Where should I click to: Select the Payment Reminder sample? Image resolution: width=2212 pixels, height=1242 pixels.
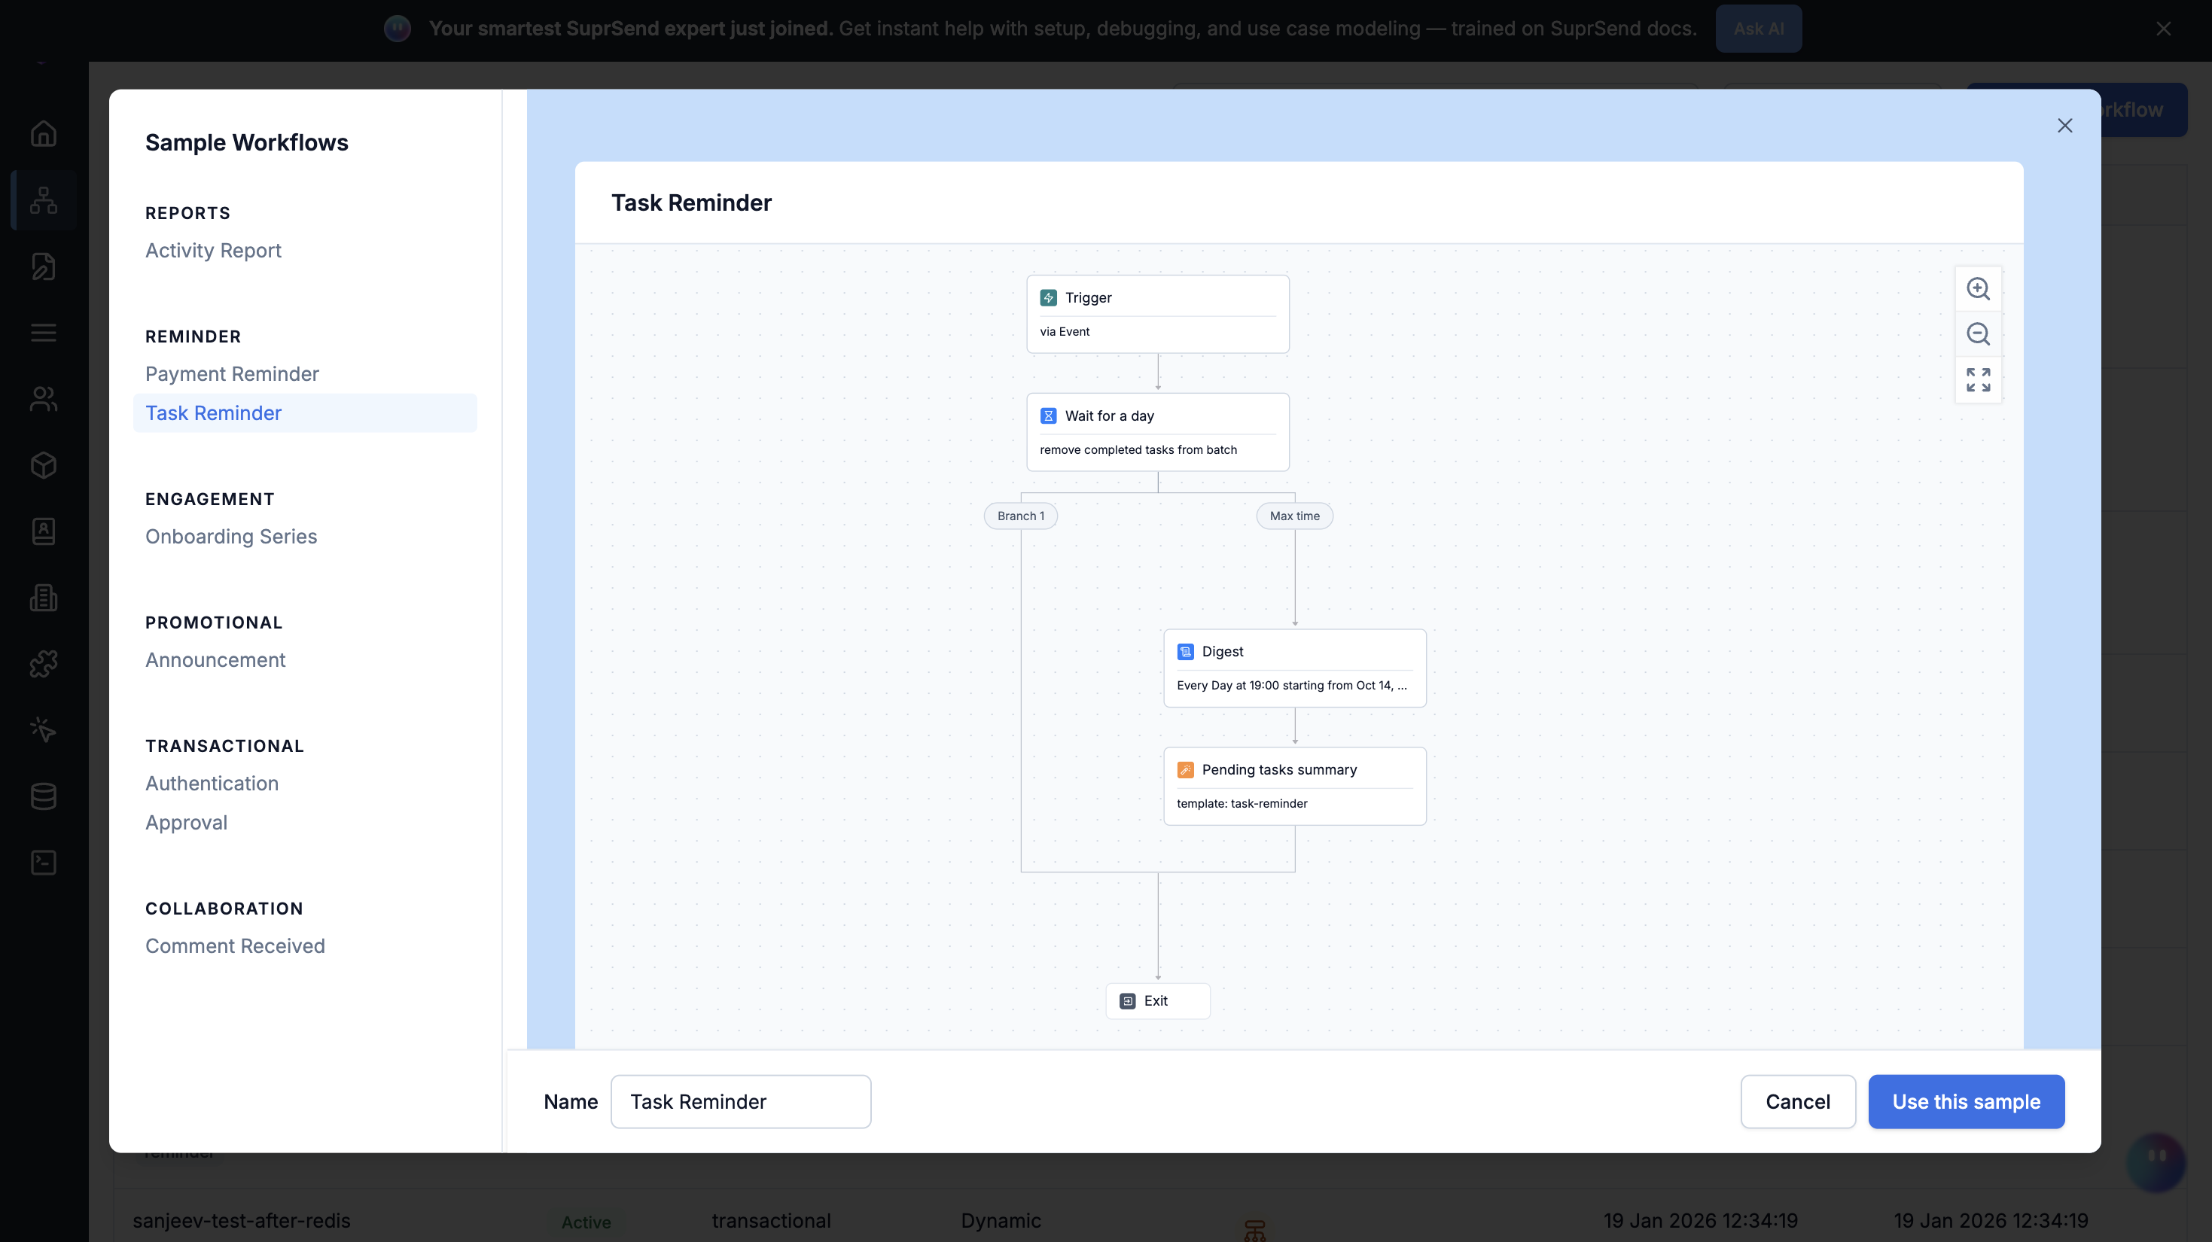point(232,374)
